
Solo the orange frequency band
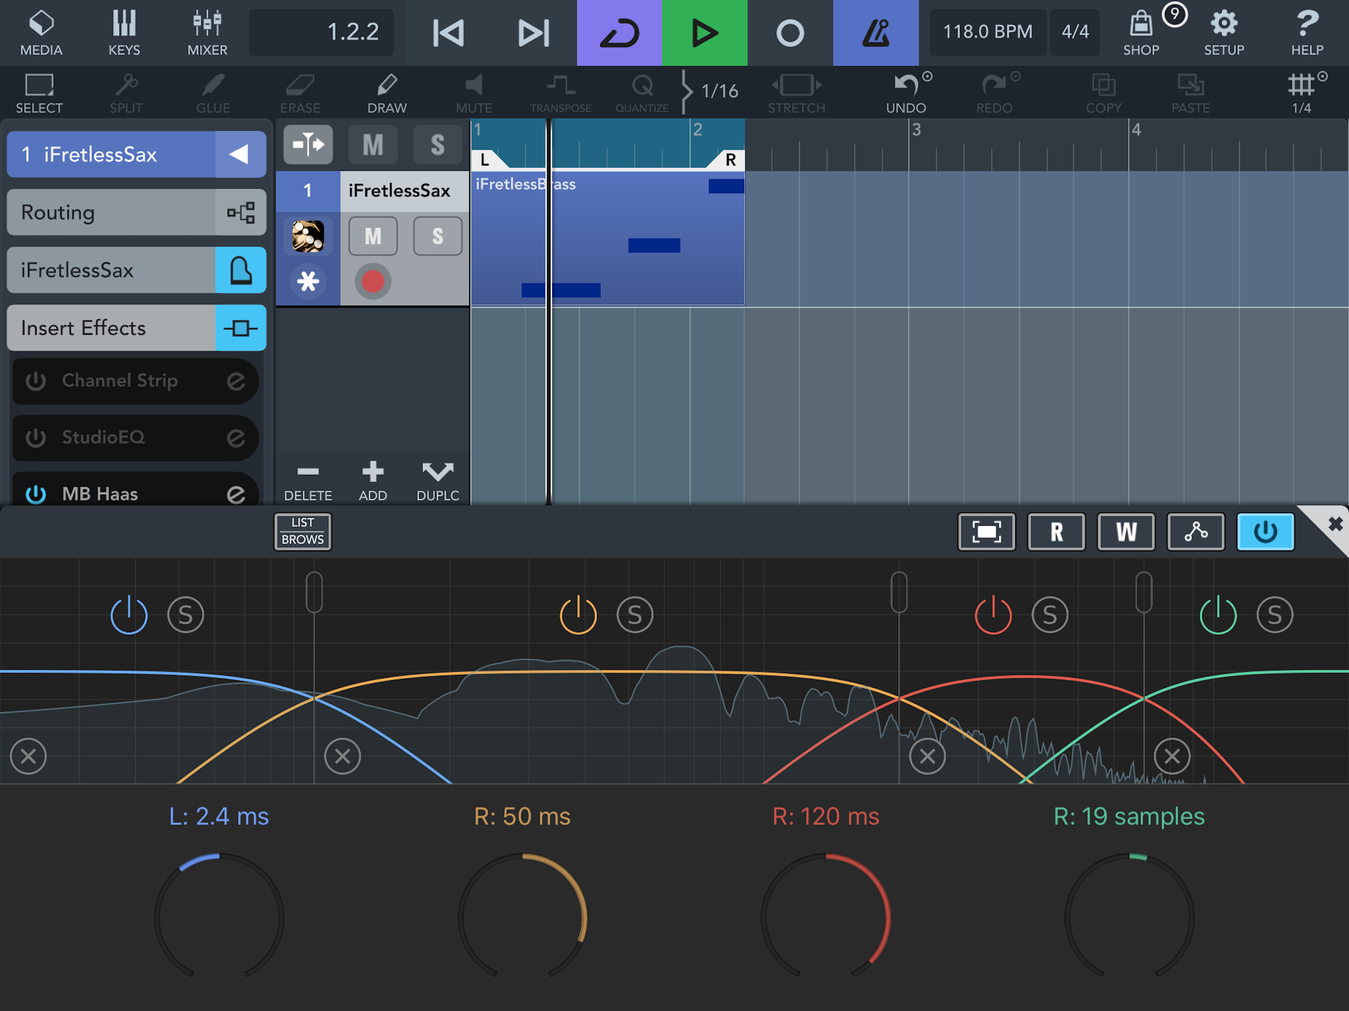(634, 615)
